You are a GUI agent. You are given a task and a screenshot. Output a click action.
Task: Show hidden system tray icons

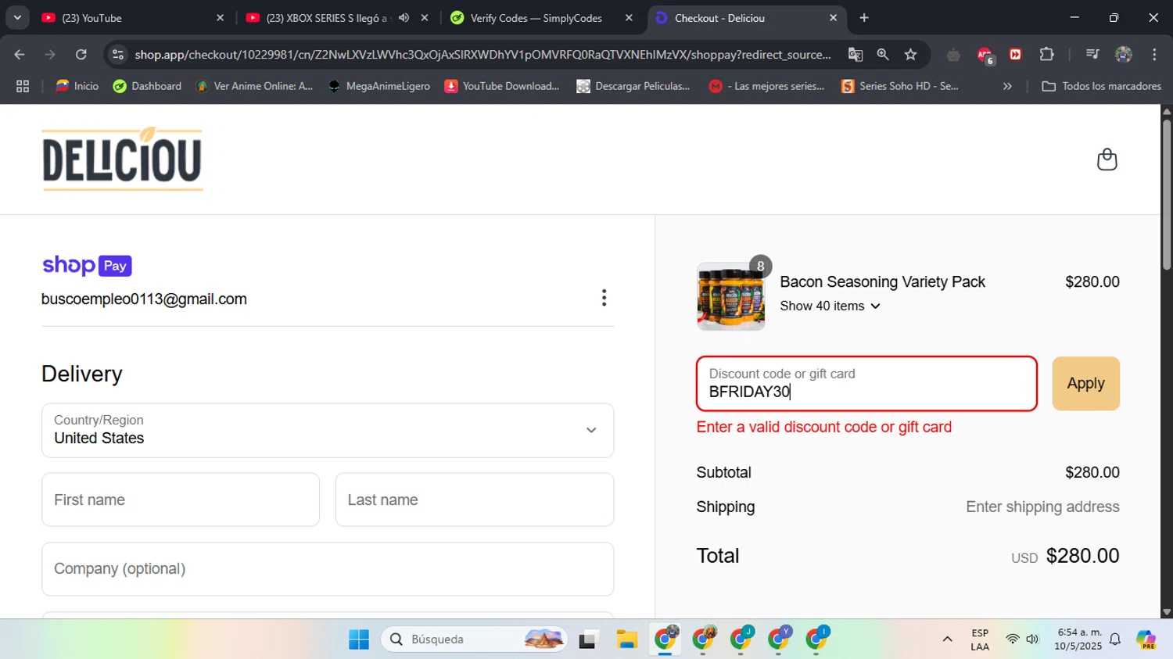pos(947,639)
